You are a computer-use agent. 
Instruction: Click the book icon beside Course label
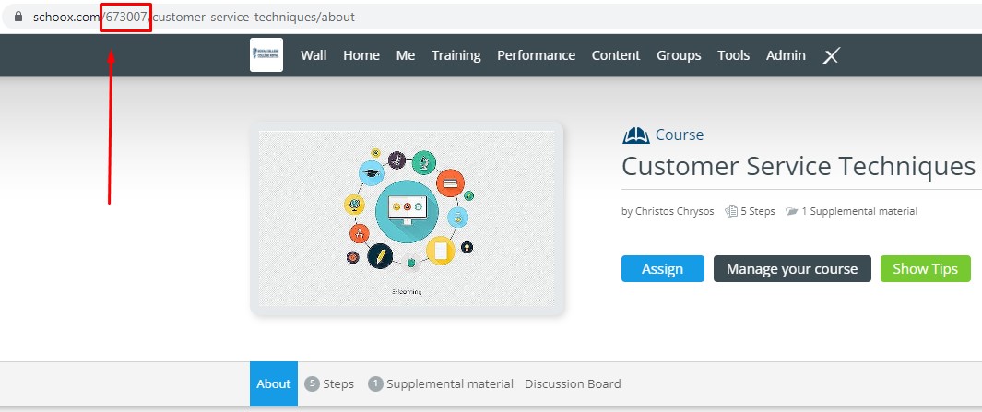tap(635, 135)
